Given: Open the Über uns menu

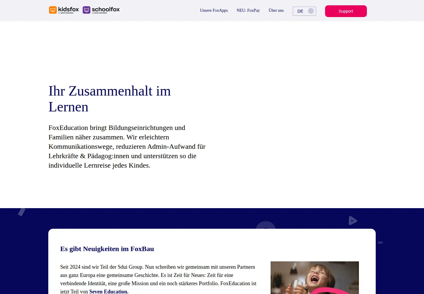Looking at the screenshot, I should [276, 10].
